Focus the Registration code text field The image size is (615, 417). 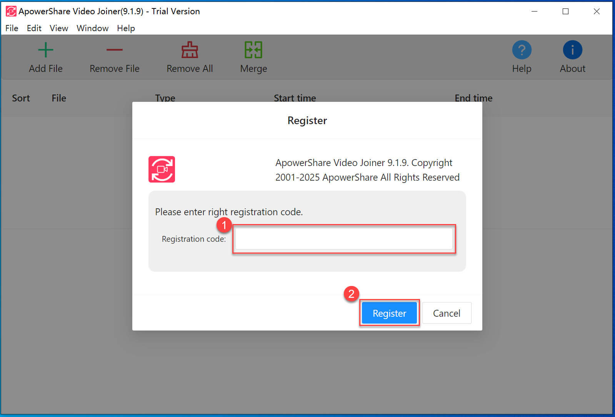344,239
